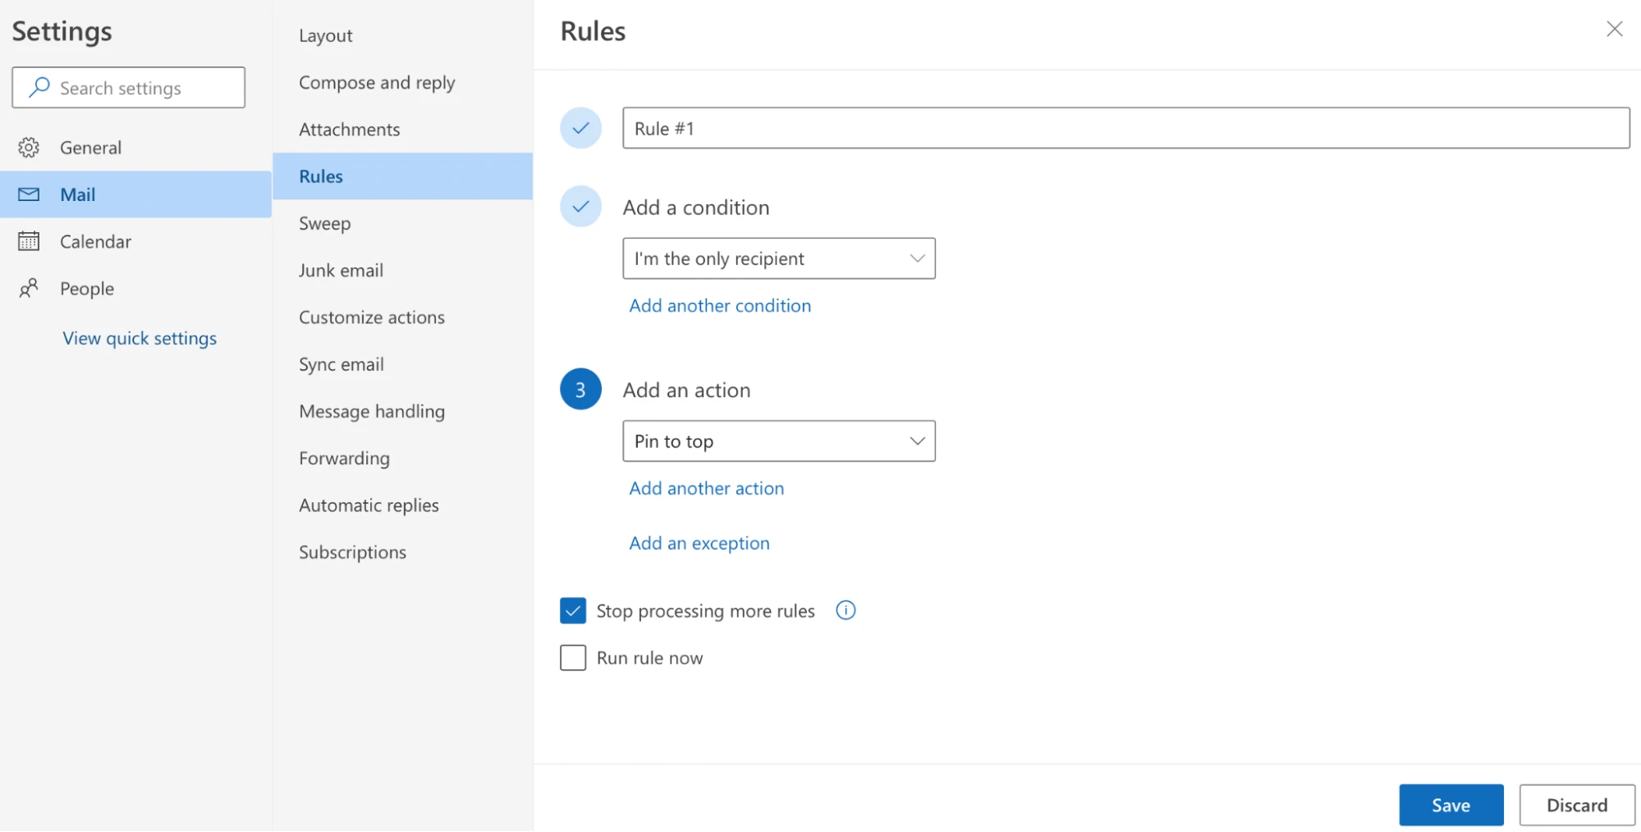Toggle the condition checkmark for Add a condition

coord(580,207)
